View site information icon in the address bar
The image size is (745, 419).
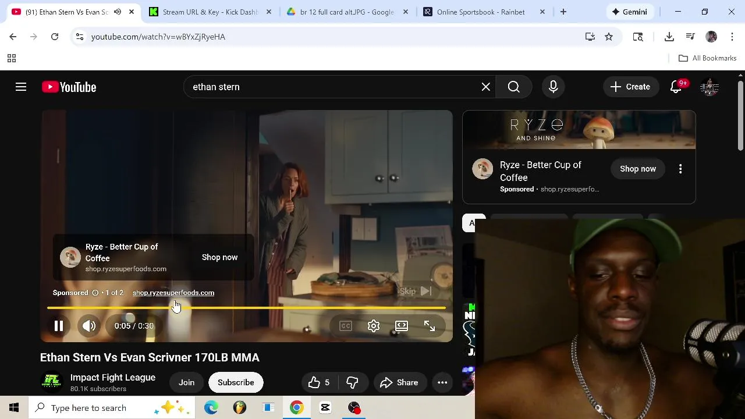[80, 37]
